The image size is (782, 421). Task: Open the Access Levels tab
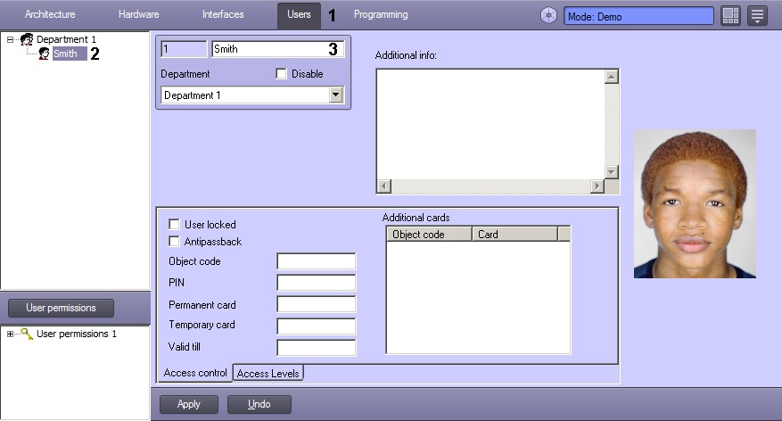(x=268, y=373)
